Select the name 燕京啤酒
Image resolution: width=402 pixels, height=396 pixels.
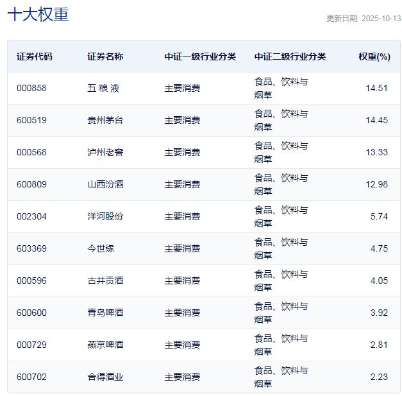(105, 345)
